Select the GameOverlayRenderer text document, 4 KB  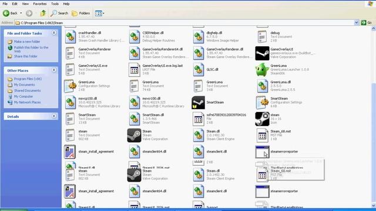[x=88, y=53]
